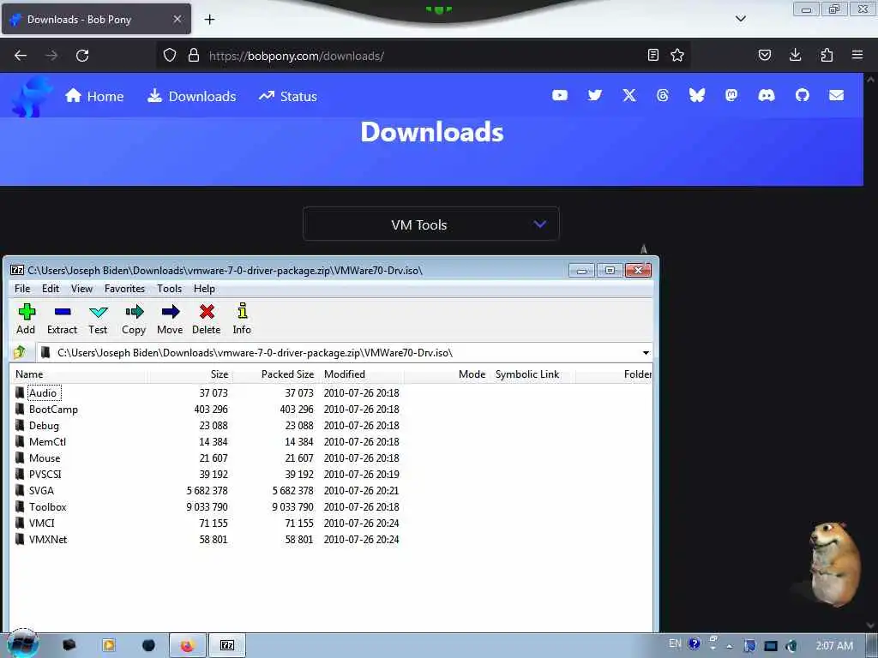
Task: Open the Firefox downloads panel
Action: click(x=795, y=55)
